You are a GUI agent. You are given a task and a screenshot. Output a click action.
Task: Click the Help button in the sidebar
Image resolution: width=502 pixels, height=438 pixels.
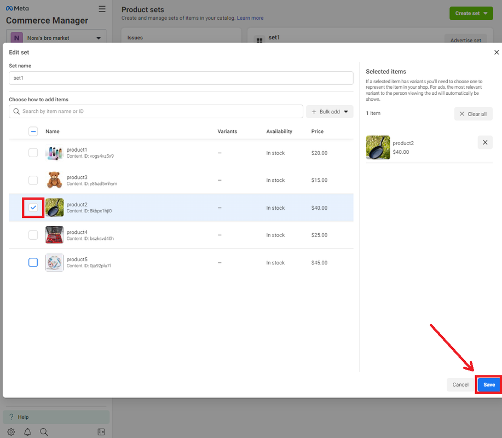point(56,417)
